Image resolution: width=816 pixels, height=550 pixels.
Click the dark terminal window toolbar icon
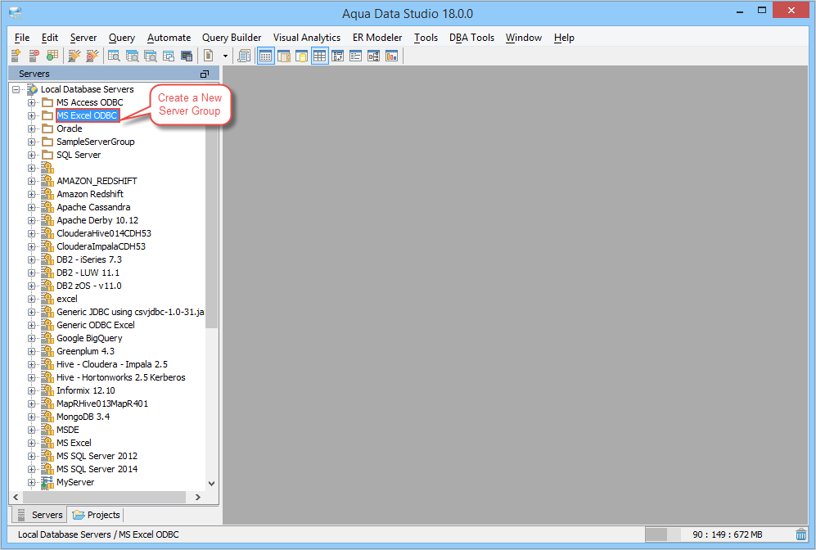pos(187,56)
